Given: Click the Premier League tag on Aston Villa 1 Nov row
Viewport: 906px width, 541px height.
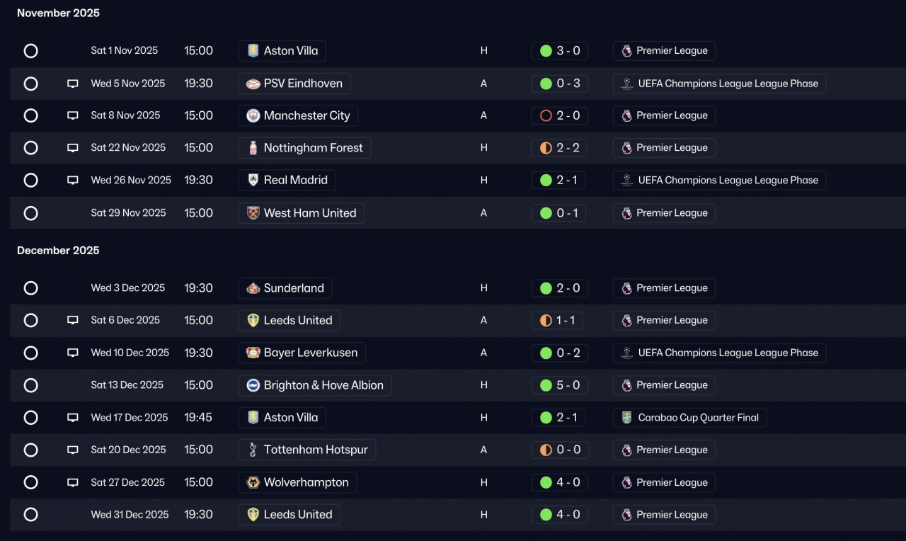Looking at the screenshot, I should point(664,51).
